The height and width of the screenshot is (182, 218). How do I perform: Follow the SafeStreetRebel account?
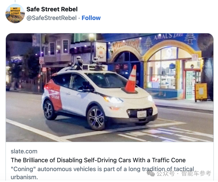pyautogui.click(x=91, y=18)
